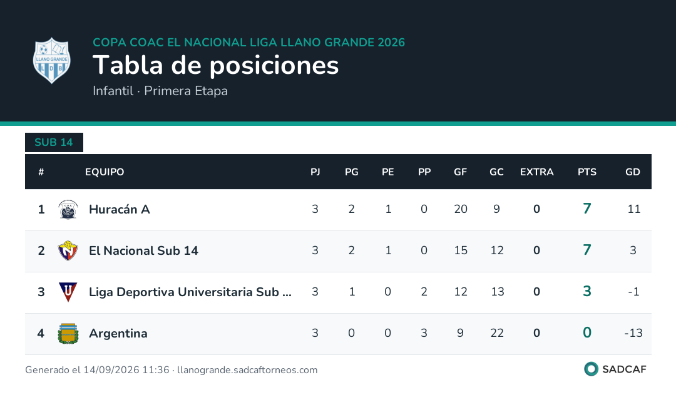
Task: Click the Tabla de posiciones heading
Action: tap(215, 66)
